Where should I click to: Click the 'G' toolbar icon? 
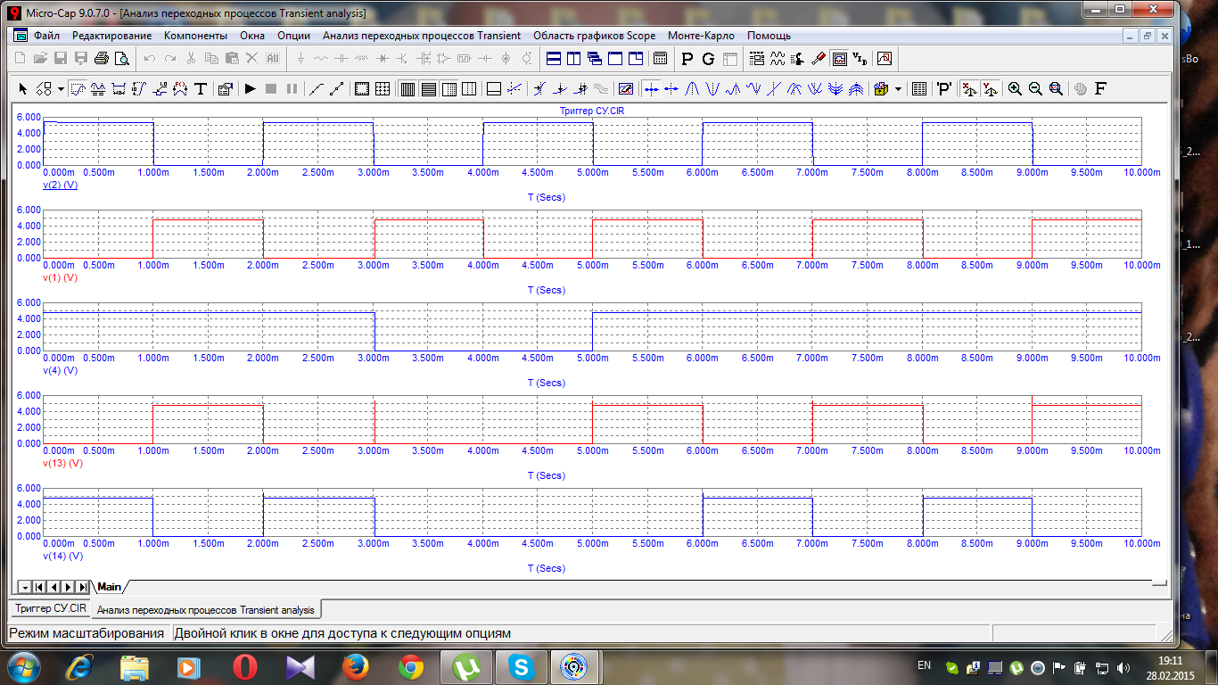coord(708,59)
